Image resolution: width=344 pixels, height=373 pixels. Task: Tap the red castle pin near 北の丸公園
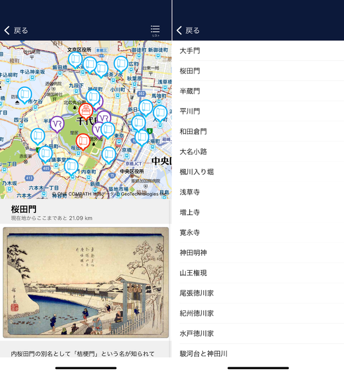coord(86,111)
